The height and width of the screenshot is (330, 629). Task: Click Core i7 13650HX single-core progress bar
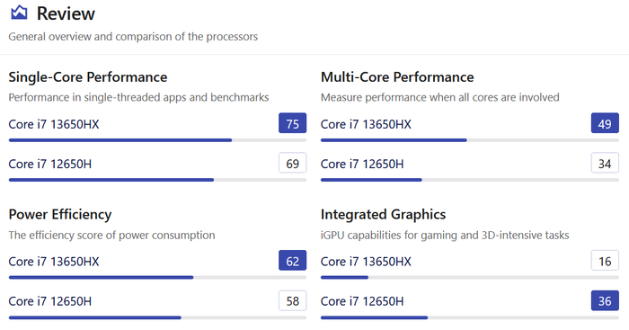tap(157, 140)
